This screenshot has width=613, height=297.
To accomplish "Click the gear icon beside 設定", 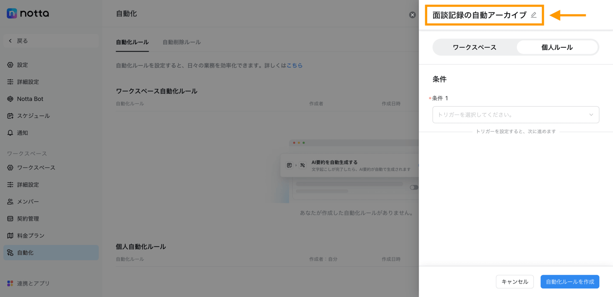I will click(x=10, y=65).
